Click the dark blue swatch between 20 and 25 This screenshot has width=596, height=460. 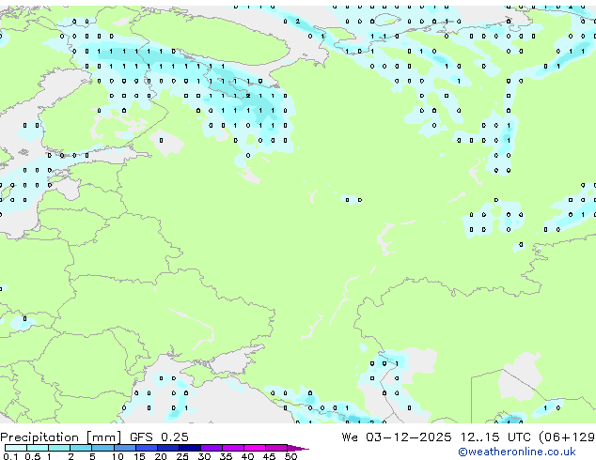[x=168, y=448]
